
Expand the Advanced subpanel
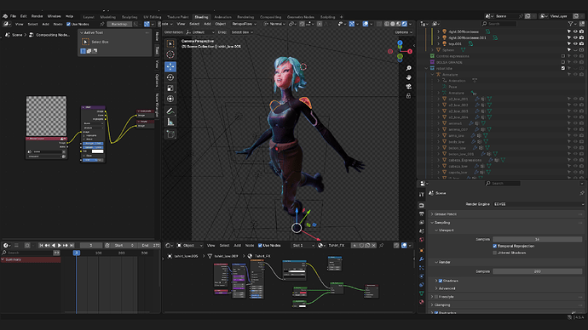click(x=445, y=288)
